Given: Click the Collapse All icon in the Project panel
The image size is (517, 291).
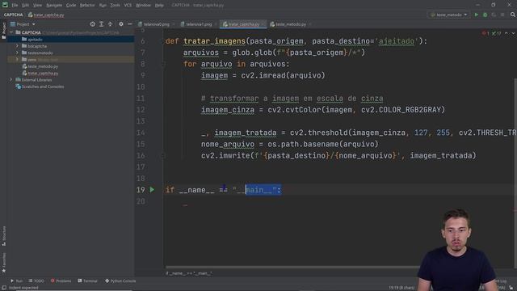Looking at the screenshot, I should coord(110,24).
